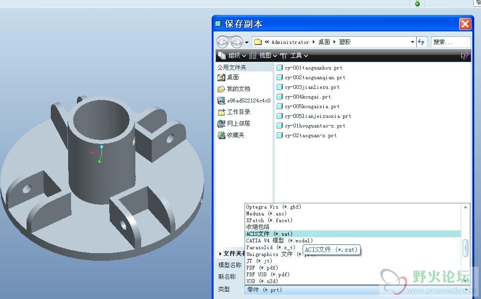This screenshot has width=481, height=299.
Task: Select file cy-005kougaixia.prt
Action: pos(308,106)
